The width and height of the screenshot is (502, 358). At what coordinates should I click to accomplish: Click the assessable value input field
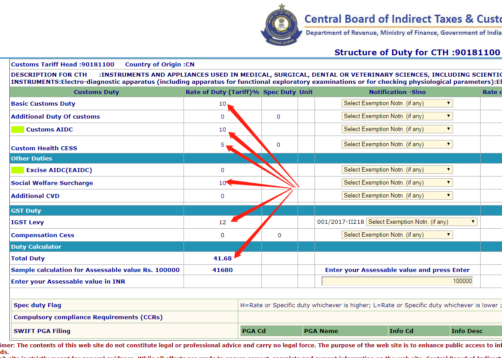click(x=398, y=281)
